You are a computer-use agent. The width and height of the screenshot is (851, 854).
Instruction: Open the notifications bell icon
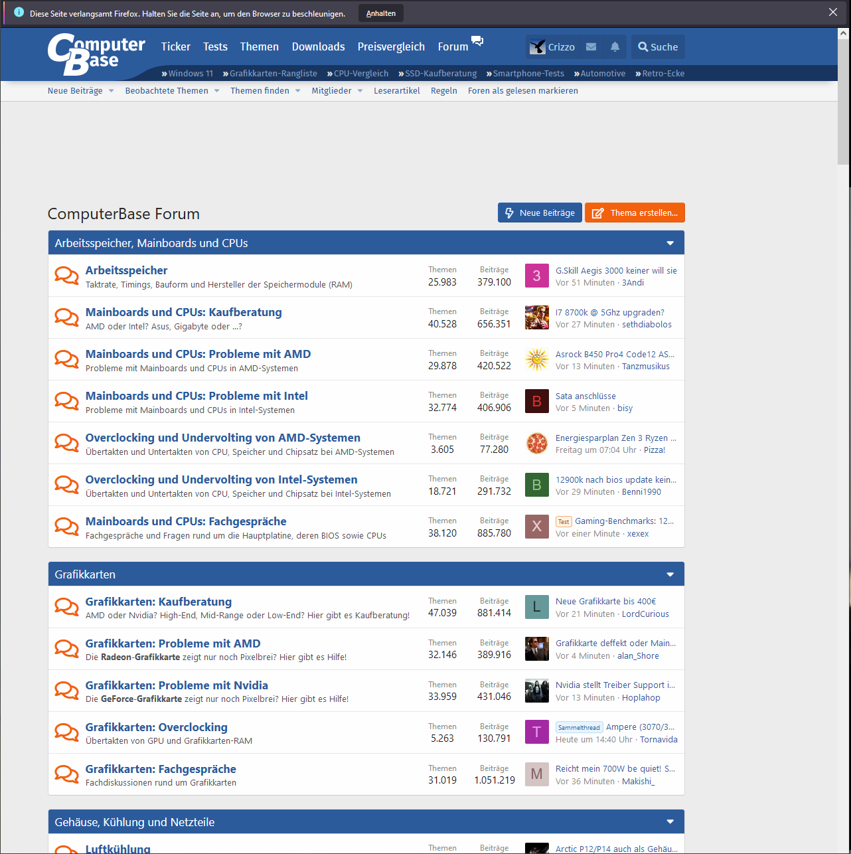coord(615,46)
